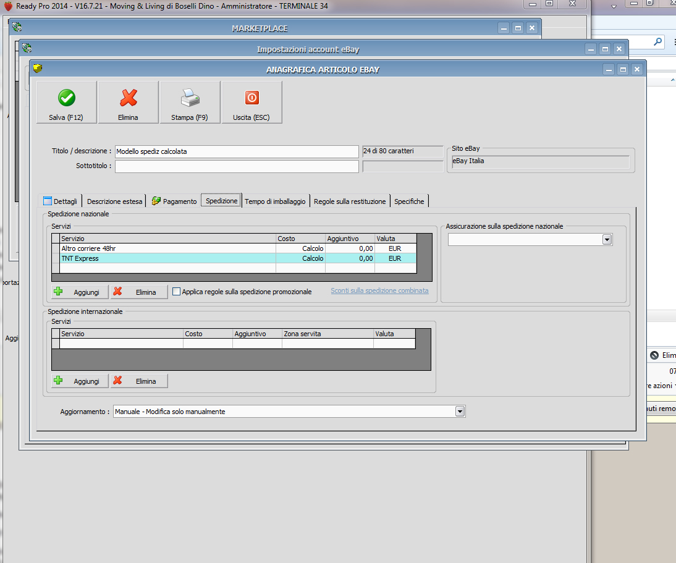Click the search magnifier in the background window
This screenshot has height=563, width=676.
point(657,41)
